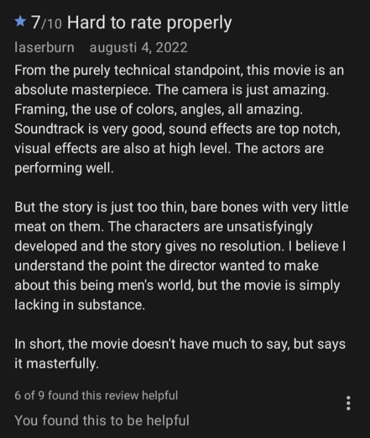Click the text "lacking in substance."
Screen dimensions: 370x438
80,305
